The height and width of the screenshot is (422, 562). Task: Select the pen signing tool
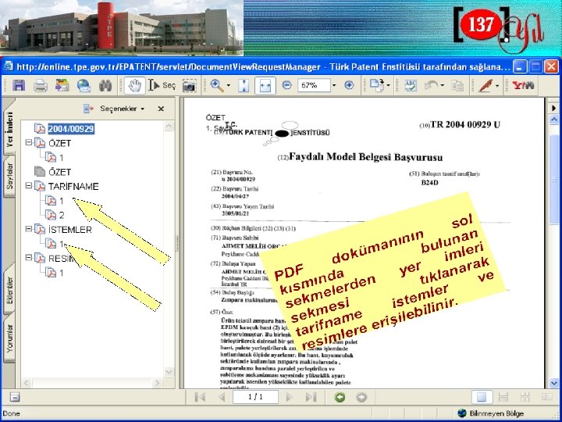(486, 85)
